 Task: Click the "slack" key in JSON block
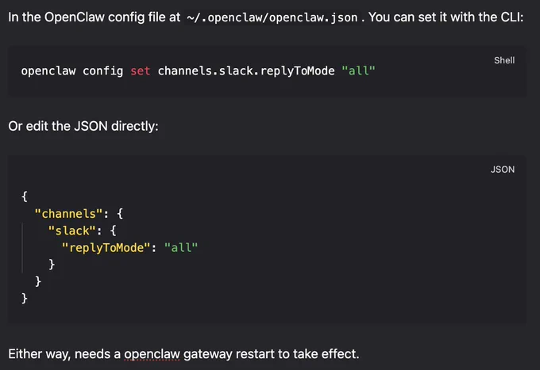click(71, 231)
